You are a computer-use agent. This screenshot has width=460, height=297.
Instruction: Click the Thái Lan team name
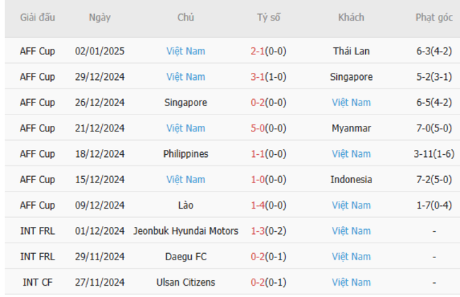tap(351, 51)
